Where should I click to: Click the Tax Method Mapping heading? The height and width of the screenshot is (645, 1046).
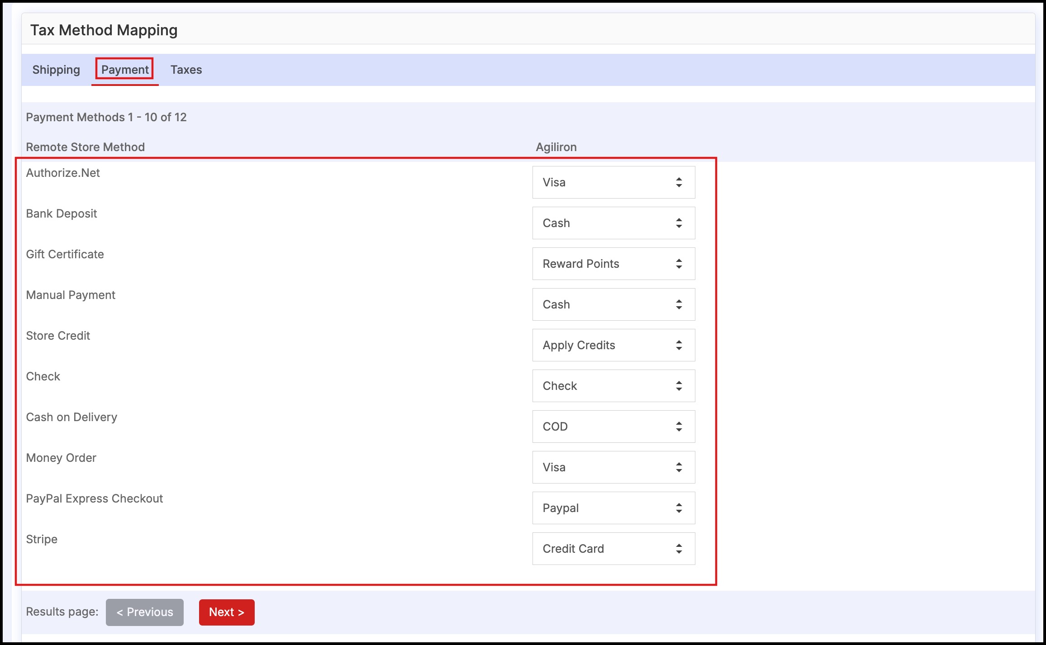pos(104,30)
